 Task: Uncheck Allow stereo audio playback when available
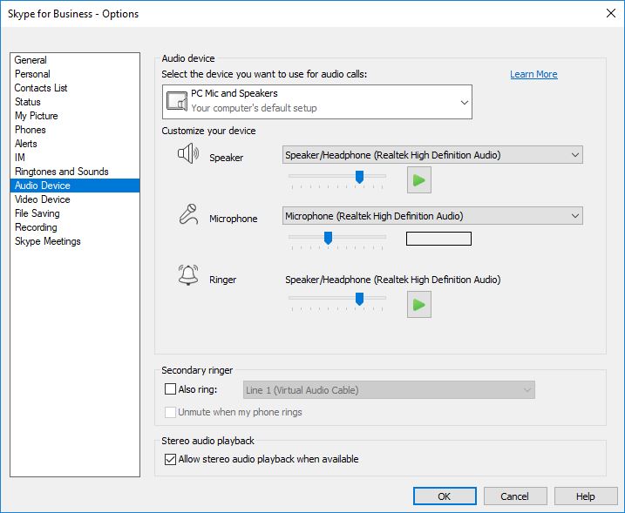click(170, 459)
